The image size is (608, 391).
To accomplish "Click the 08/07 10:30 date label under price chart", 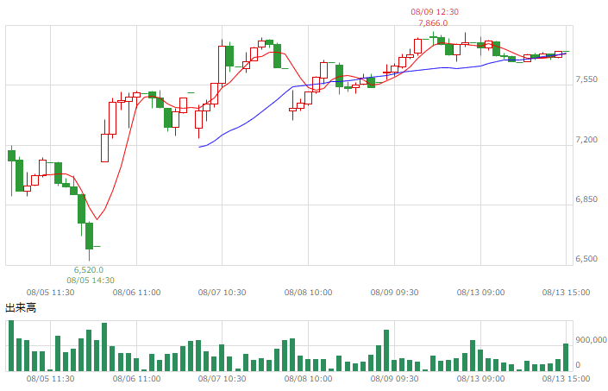I will tap(222, 292).
